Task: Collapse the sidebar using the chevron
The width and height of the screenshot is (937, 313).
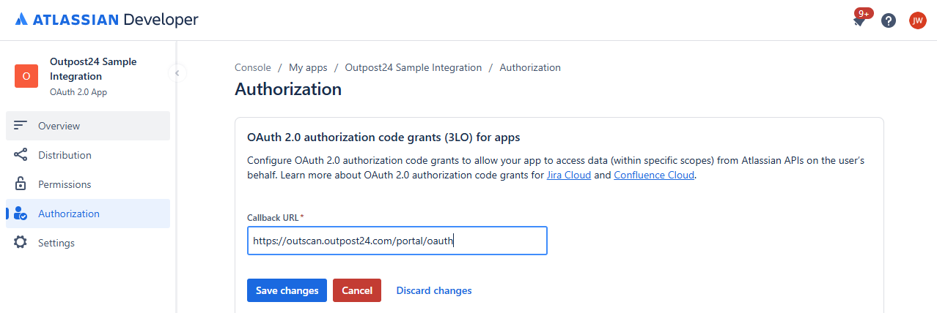Action: (176, 72)
